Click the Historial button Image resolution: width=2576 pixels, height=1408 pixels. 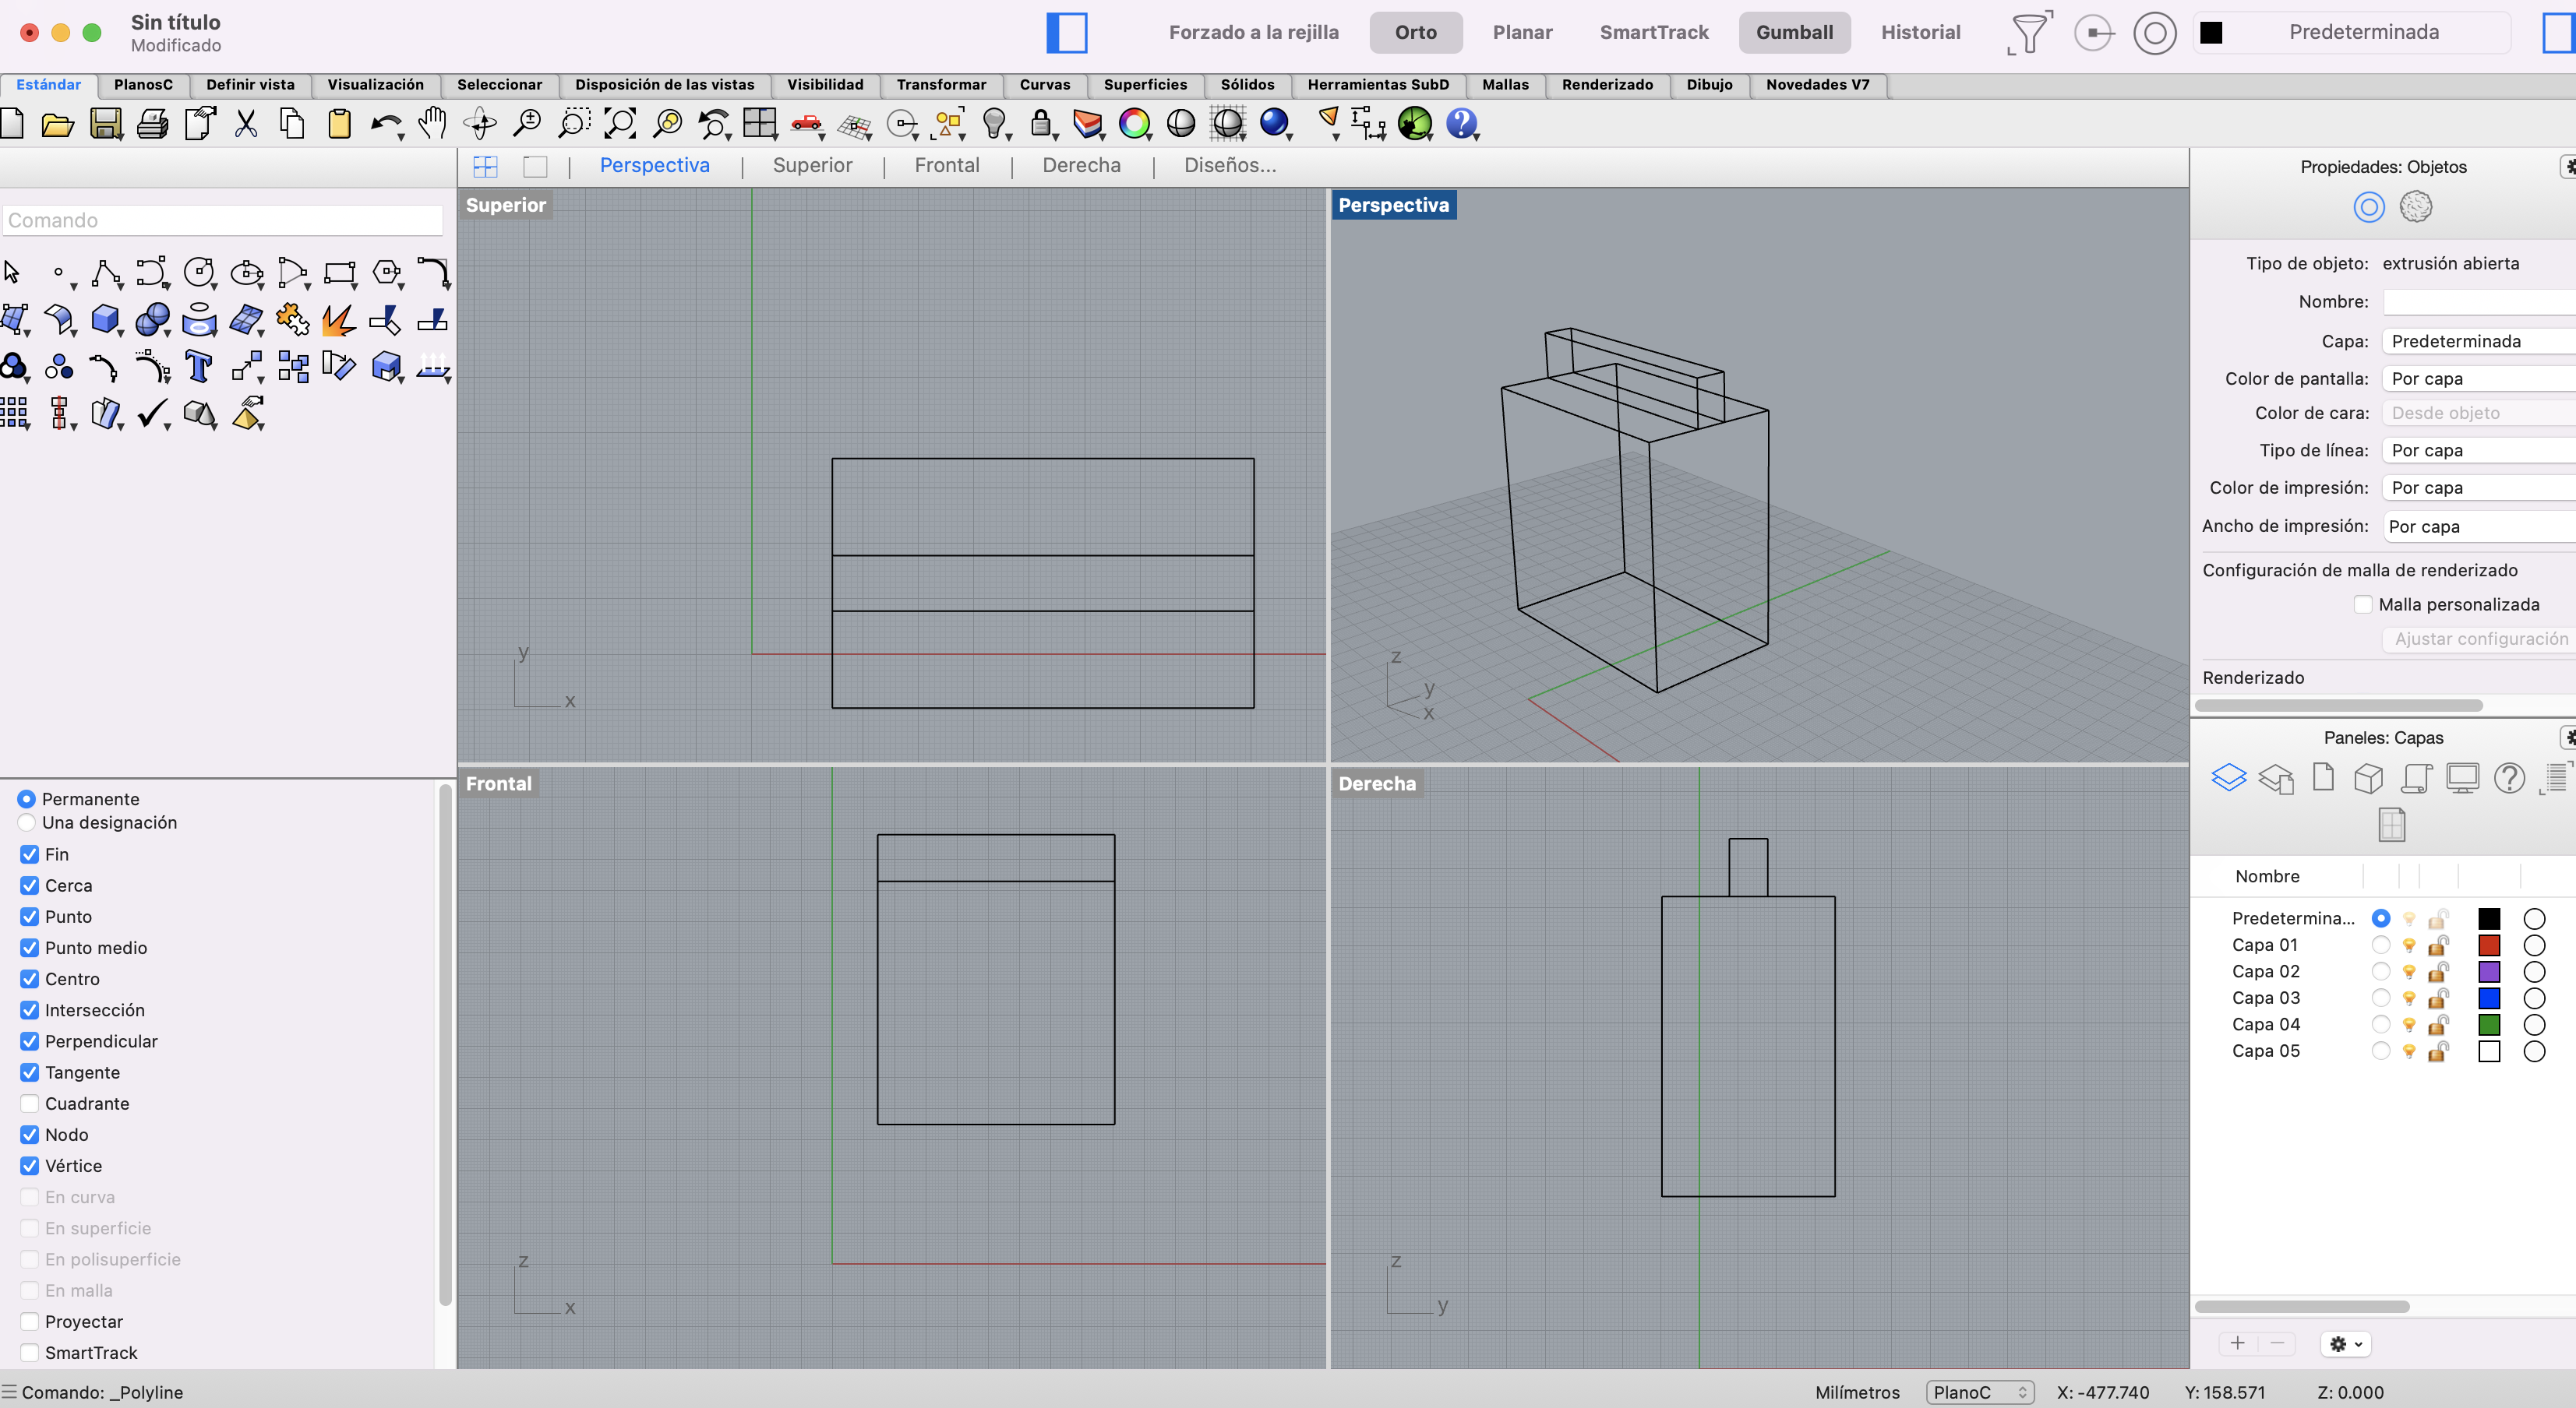click(1920, 32)
